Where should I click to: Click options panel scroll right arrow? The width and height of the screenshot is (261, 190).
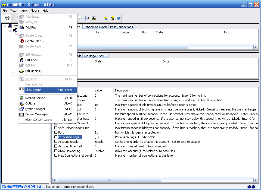[x=256, y=180]
